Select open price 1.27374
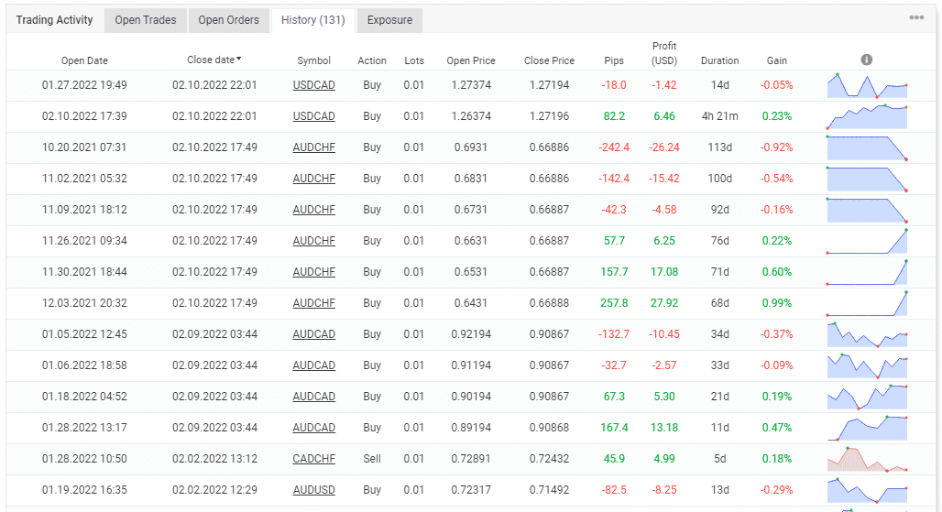Viewport: 942px width, 512px height. pos(471,85)
